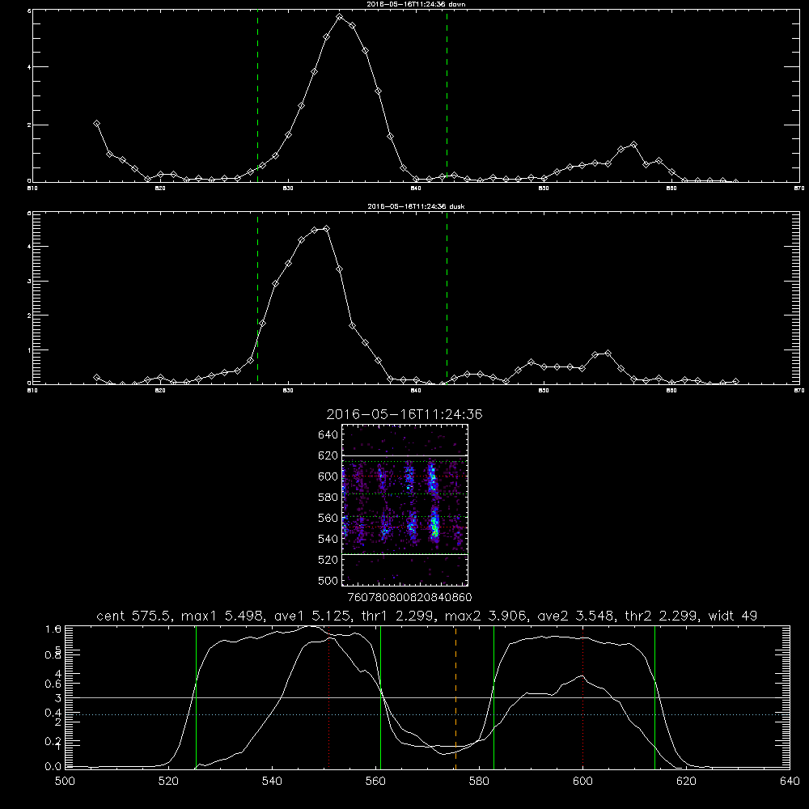Click the first diamond data point in dawn plot

pos(96,123)
